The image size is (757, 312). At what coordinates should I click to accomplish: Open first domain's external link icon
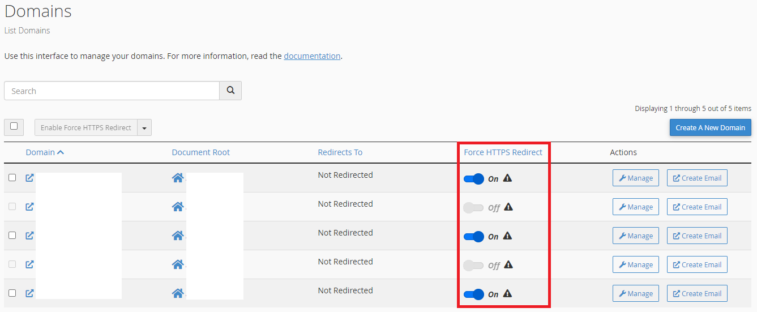tap(29, 178)
